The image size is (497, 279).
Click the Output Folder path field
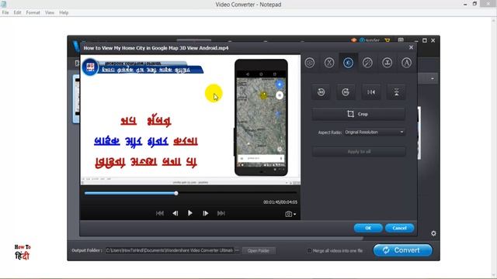tap(170, 250)
